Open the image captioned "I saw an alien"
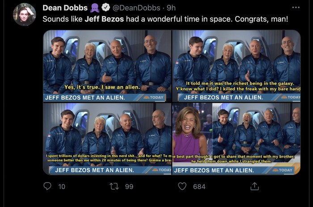The image size is (313, 207). (107, 66)
